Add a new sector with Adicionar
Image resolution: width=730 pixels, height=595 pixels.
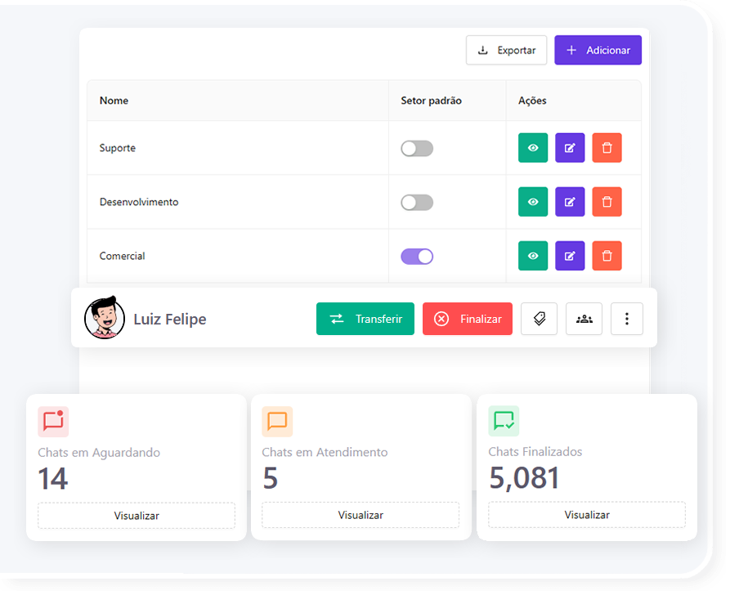(598, 50)
